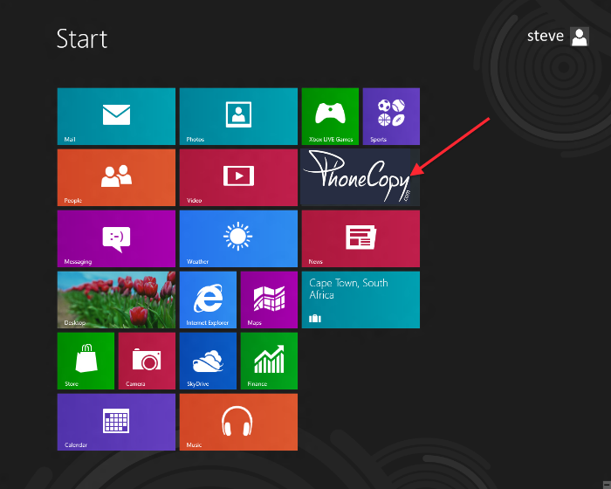
Task: Open the Maps tile
Action: (x=269, y=300)
